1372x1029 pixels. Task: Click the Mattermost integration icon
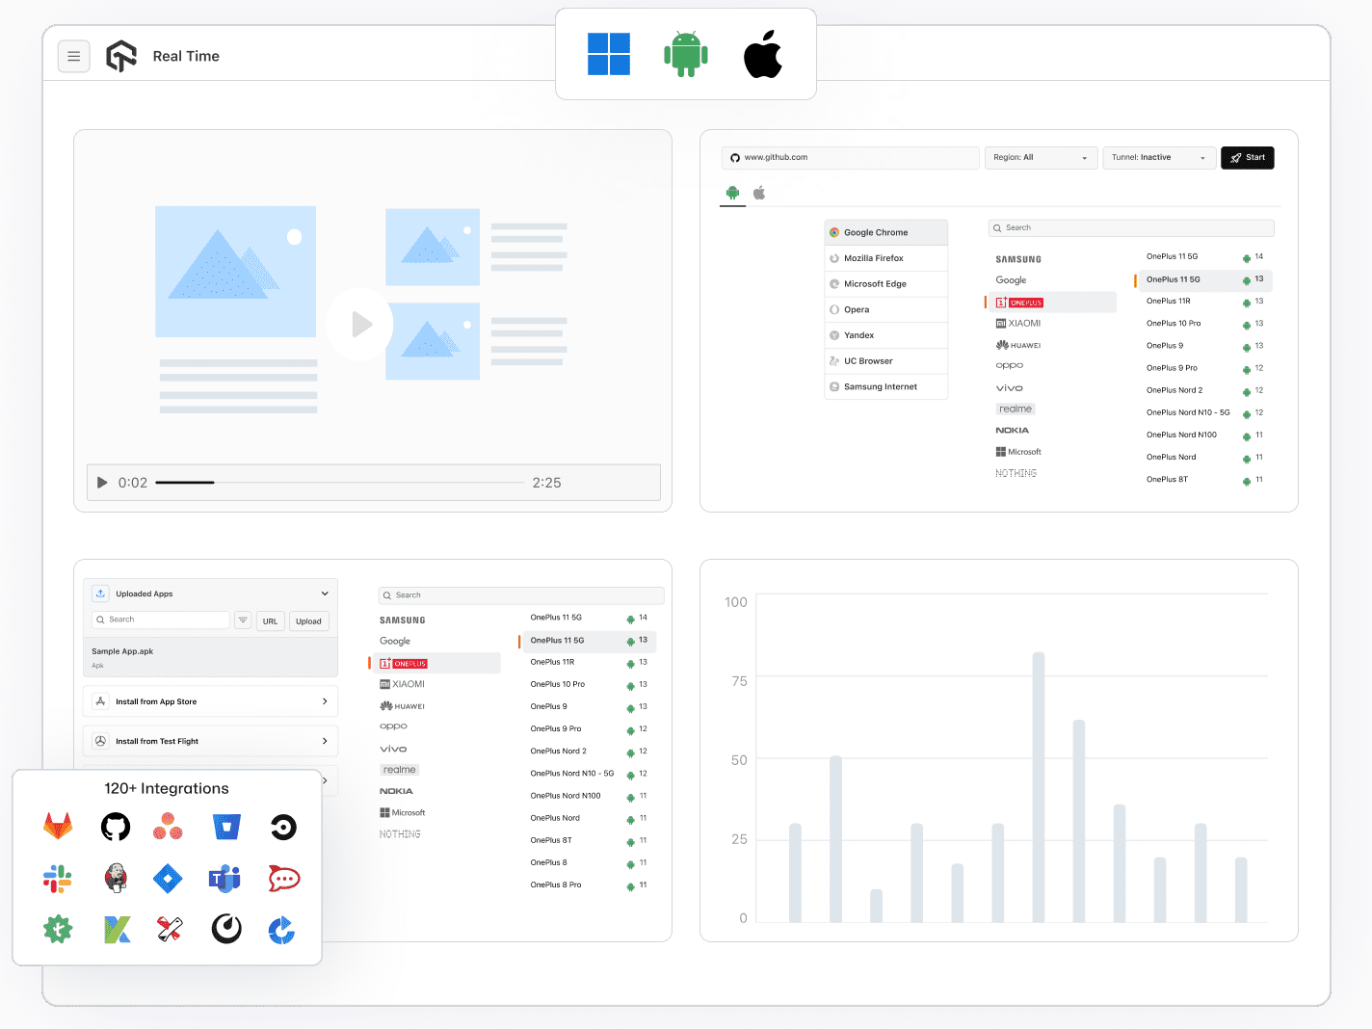tap(226, 929)
